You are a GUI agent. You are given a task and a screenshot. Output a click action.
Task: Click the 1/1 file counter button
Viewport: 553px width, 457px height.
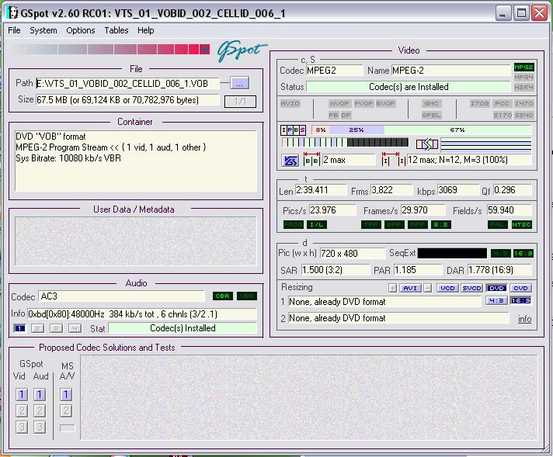click(240, 102)
